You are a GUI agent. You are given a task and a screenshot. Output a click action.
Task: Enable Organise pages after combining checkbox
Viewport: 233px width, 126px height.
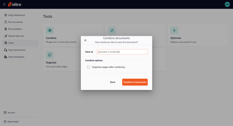tap(88, 67)
